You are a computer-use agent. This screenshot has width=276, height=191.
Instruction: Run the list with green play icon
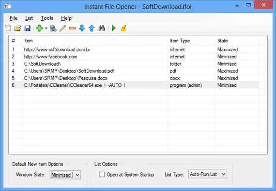pos(114,28)
